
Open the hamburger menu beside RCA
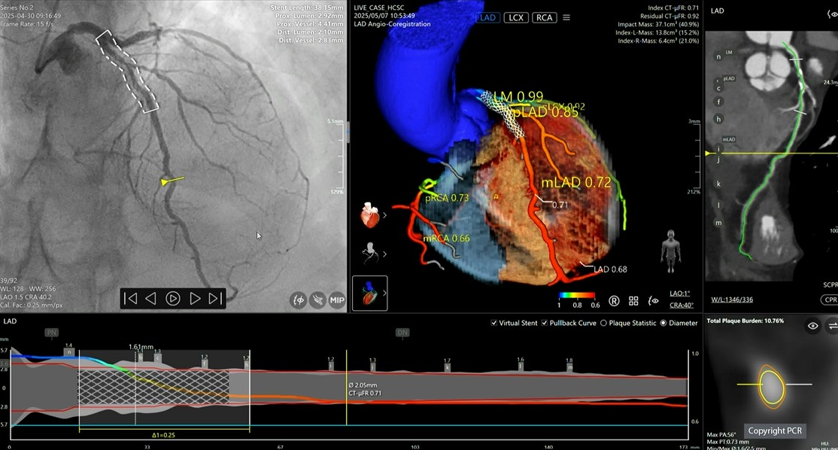coord(566,17)
